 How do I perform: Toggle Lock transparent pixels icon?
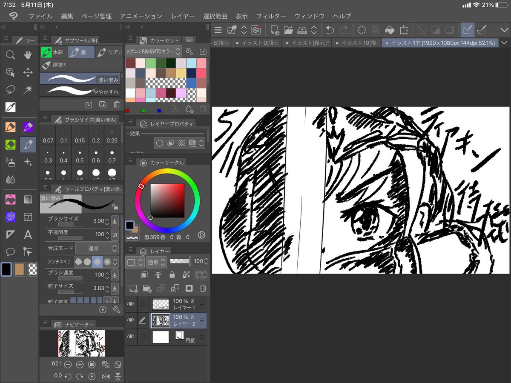pyautogui.click(x=186, y=275)
